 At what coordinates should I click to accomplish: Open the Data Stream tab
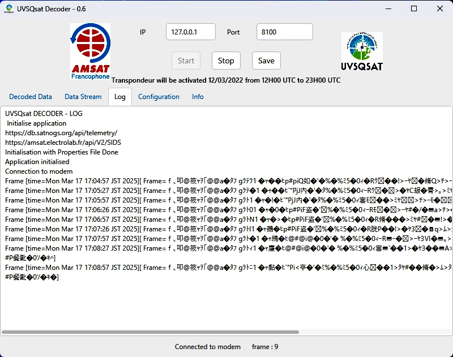[83, 97]
